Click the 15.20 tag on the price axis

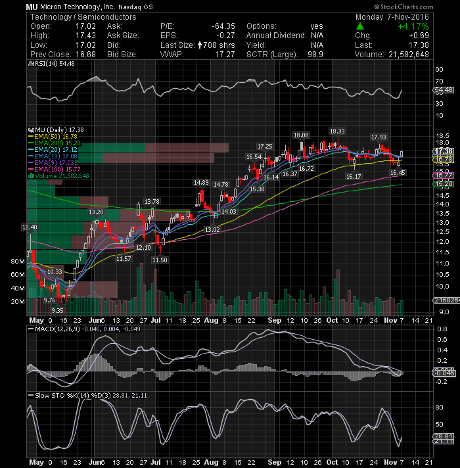[x=444, y=184]
